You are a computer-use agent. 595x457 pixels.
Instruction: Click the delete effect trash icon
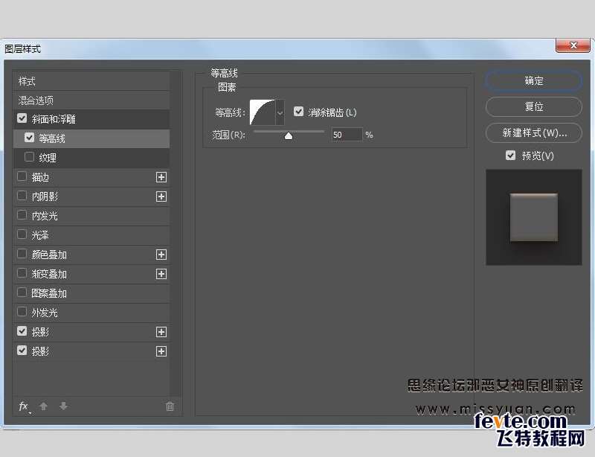point(170,406)
